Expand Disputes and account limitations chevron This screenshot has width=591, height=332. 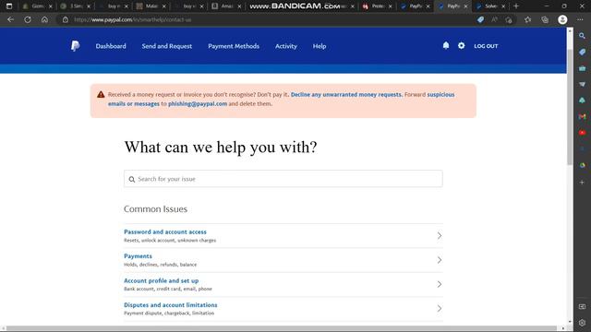pos(440,308)
